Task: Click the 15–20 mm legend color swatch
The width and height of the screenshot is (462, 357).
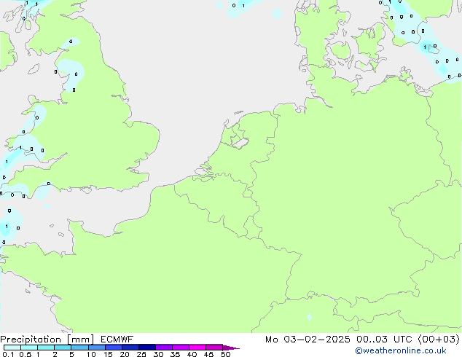Action: pyautogui.click(x=114, y=348)
